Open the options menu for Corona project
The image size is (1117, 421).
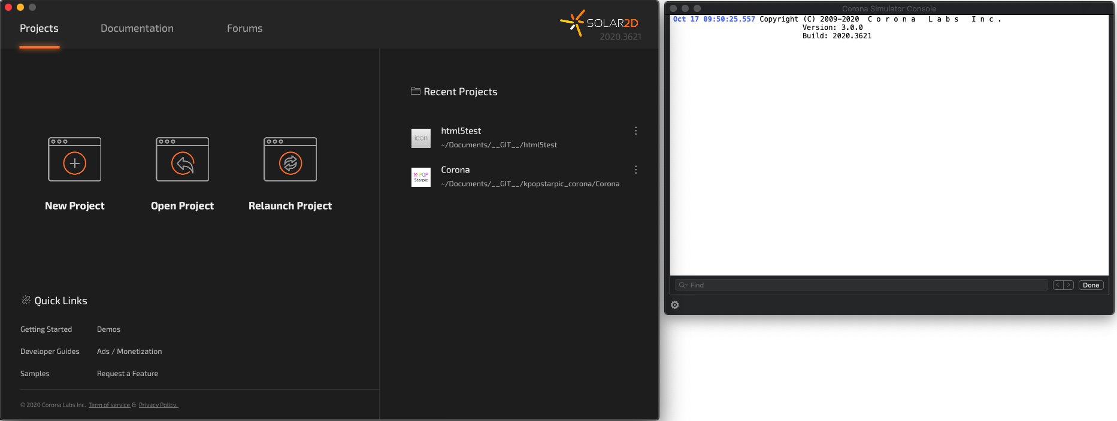(635, 169)
